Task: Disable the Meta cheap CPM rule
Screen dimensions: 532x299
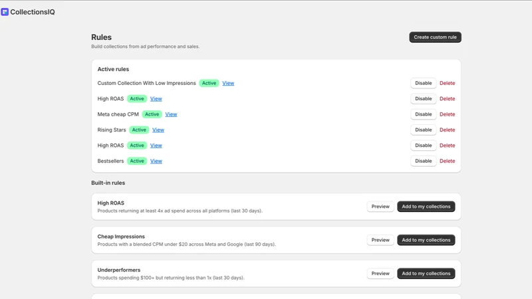Action: (x=423, y=114)
